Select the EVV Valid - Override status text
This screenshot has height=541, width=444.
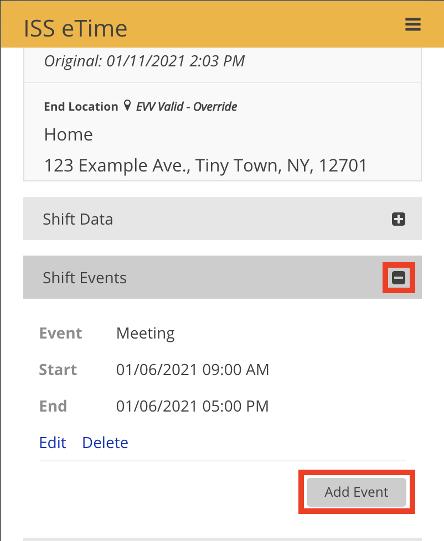[x=187, y=106]
